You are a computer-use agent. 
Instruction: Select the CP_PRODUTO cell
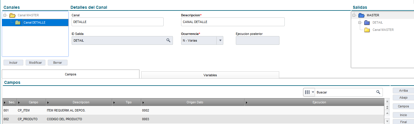(x=32, y=119)
